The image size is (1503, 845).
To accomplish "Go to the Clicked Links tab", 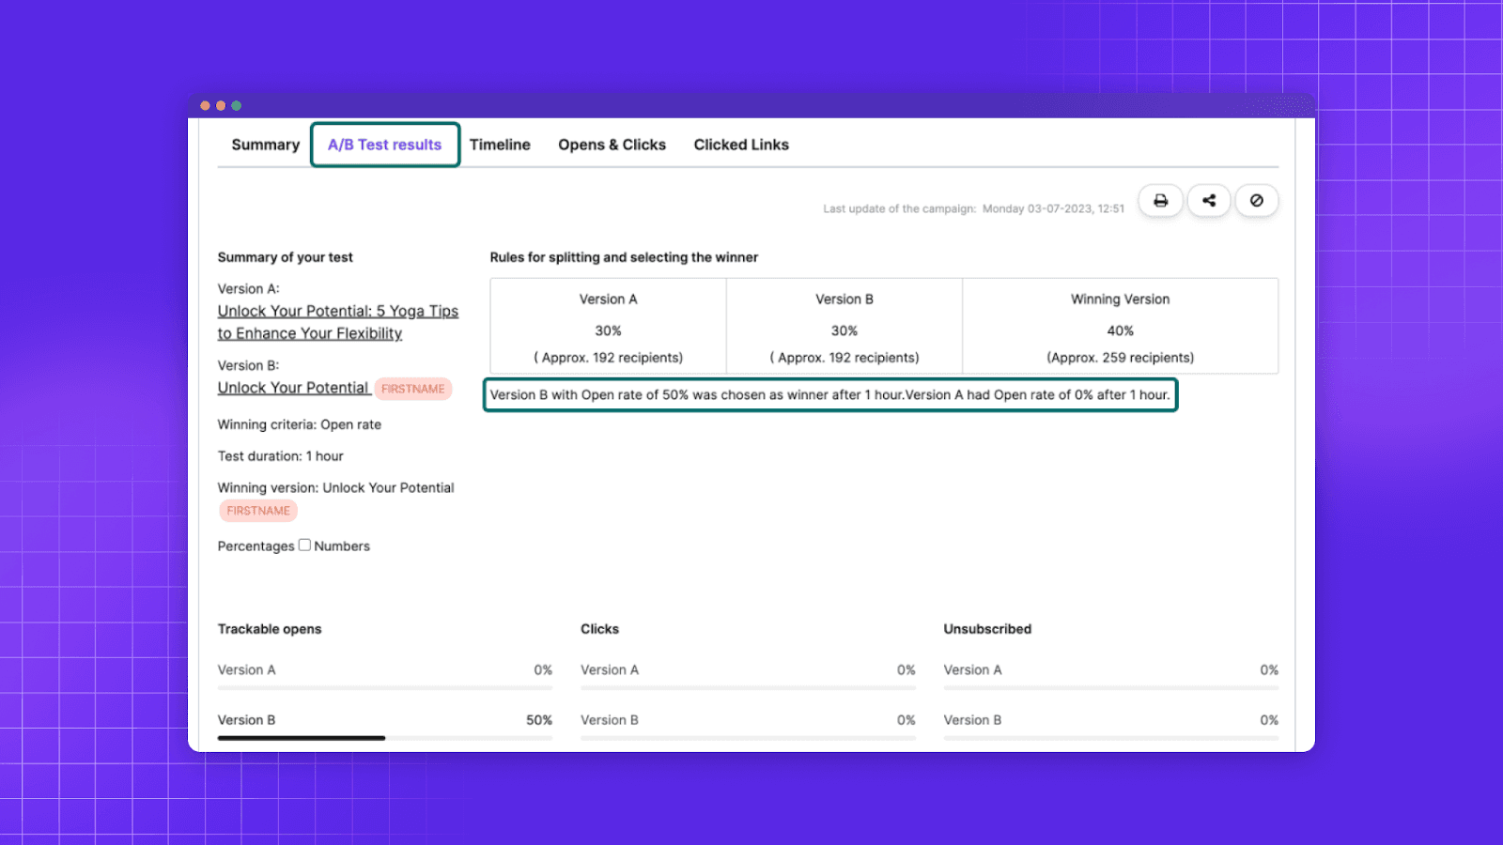I will pyautogui.click(x=741, y=145).
